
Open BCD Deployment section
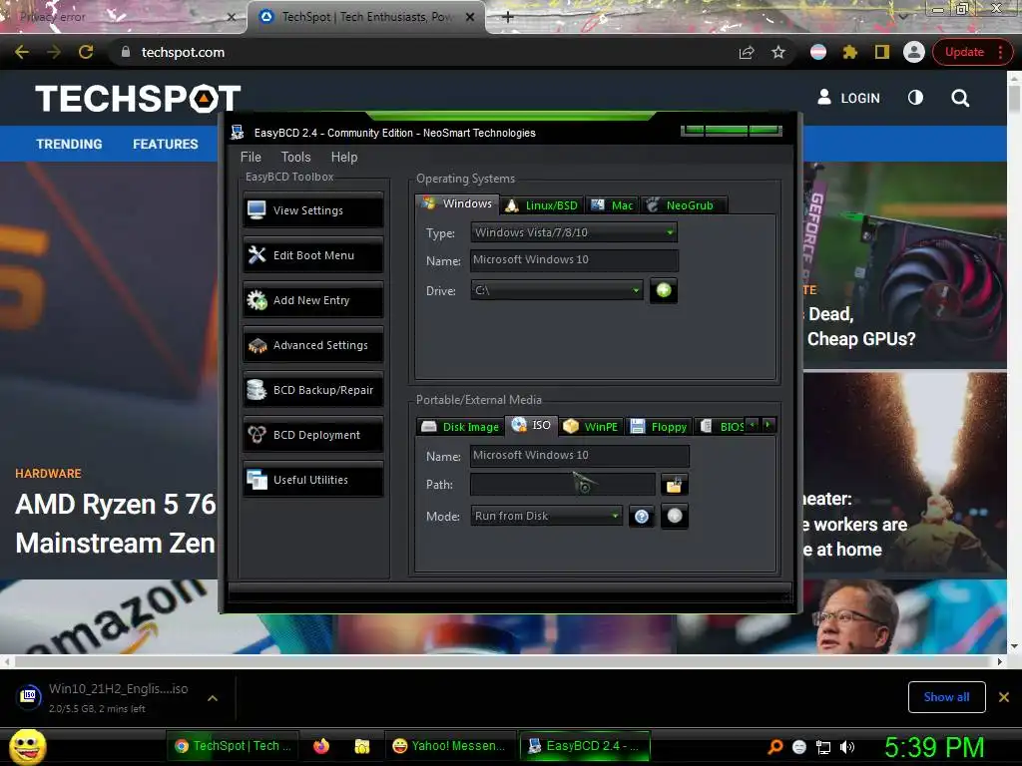pyautogui.click(x=313, y=435)
